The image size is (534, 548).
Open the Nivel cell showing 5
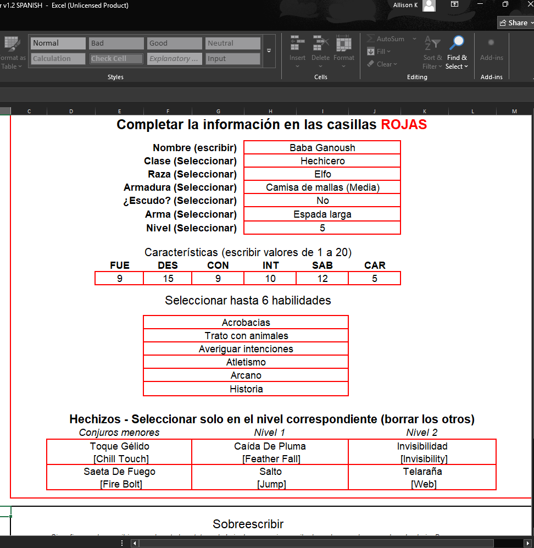(322, 228)
